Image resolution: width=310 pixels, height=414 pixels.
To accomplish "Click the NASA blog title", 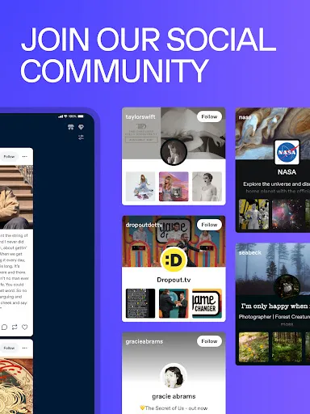I will click(287, 172).
